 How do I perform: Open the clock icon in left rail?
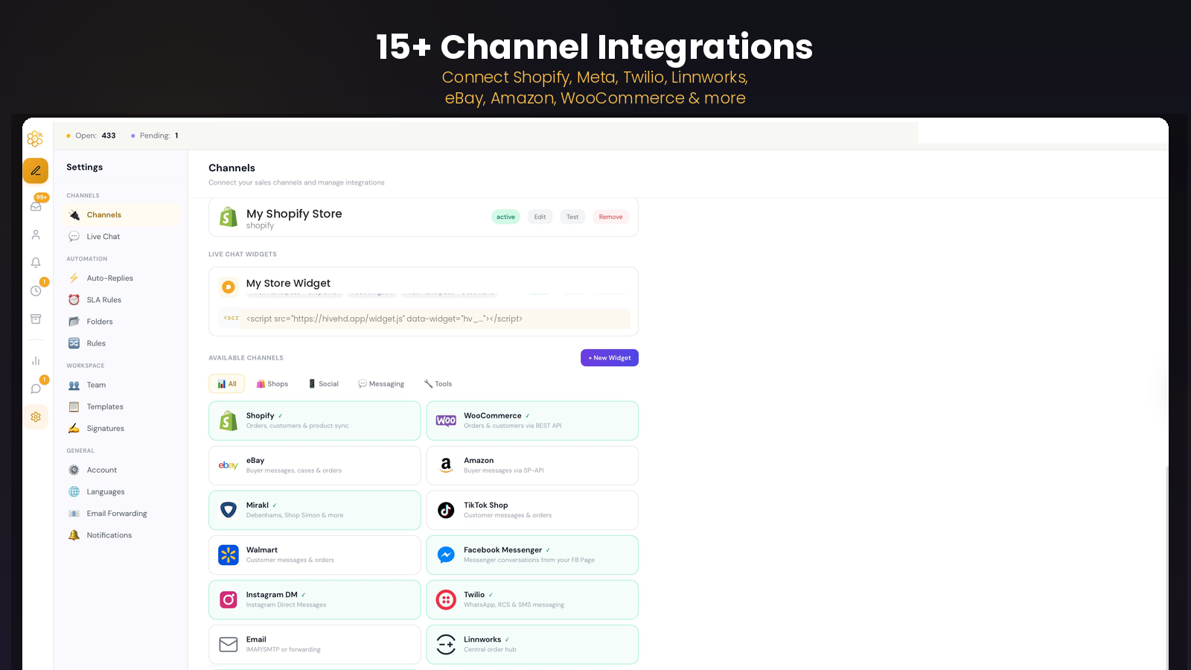pyautogui.click(x=36, y=290)
